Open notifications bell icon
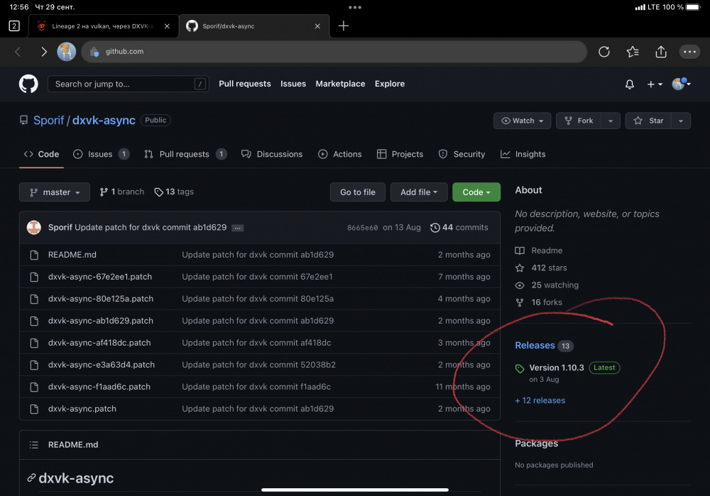The image size is (710, 496). (x=629, y=84)
